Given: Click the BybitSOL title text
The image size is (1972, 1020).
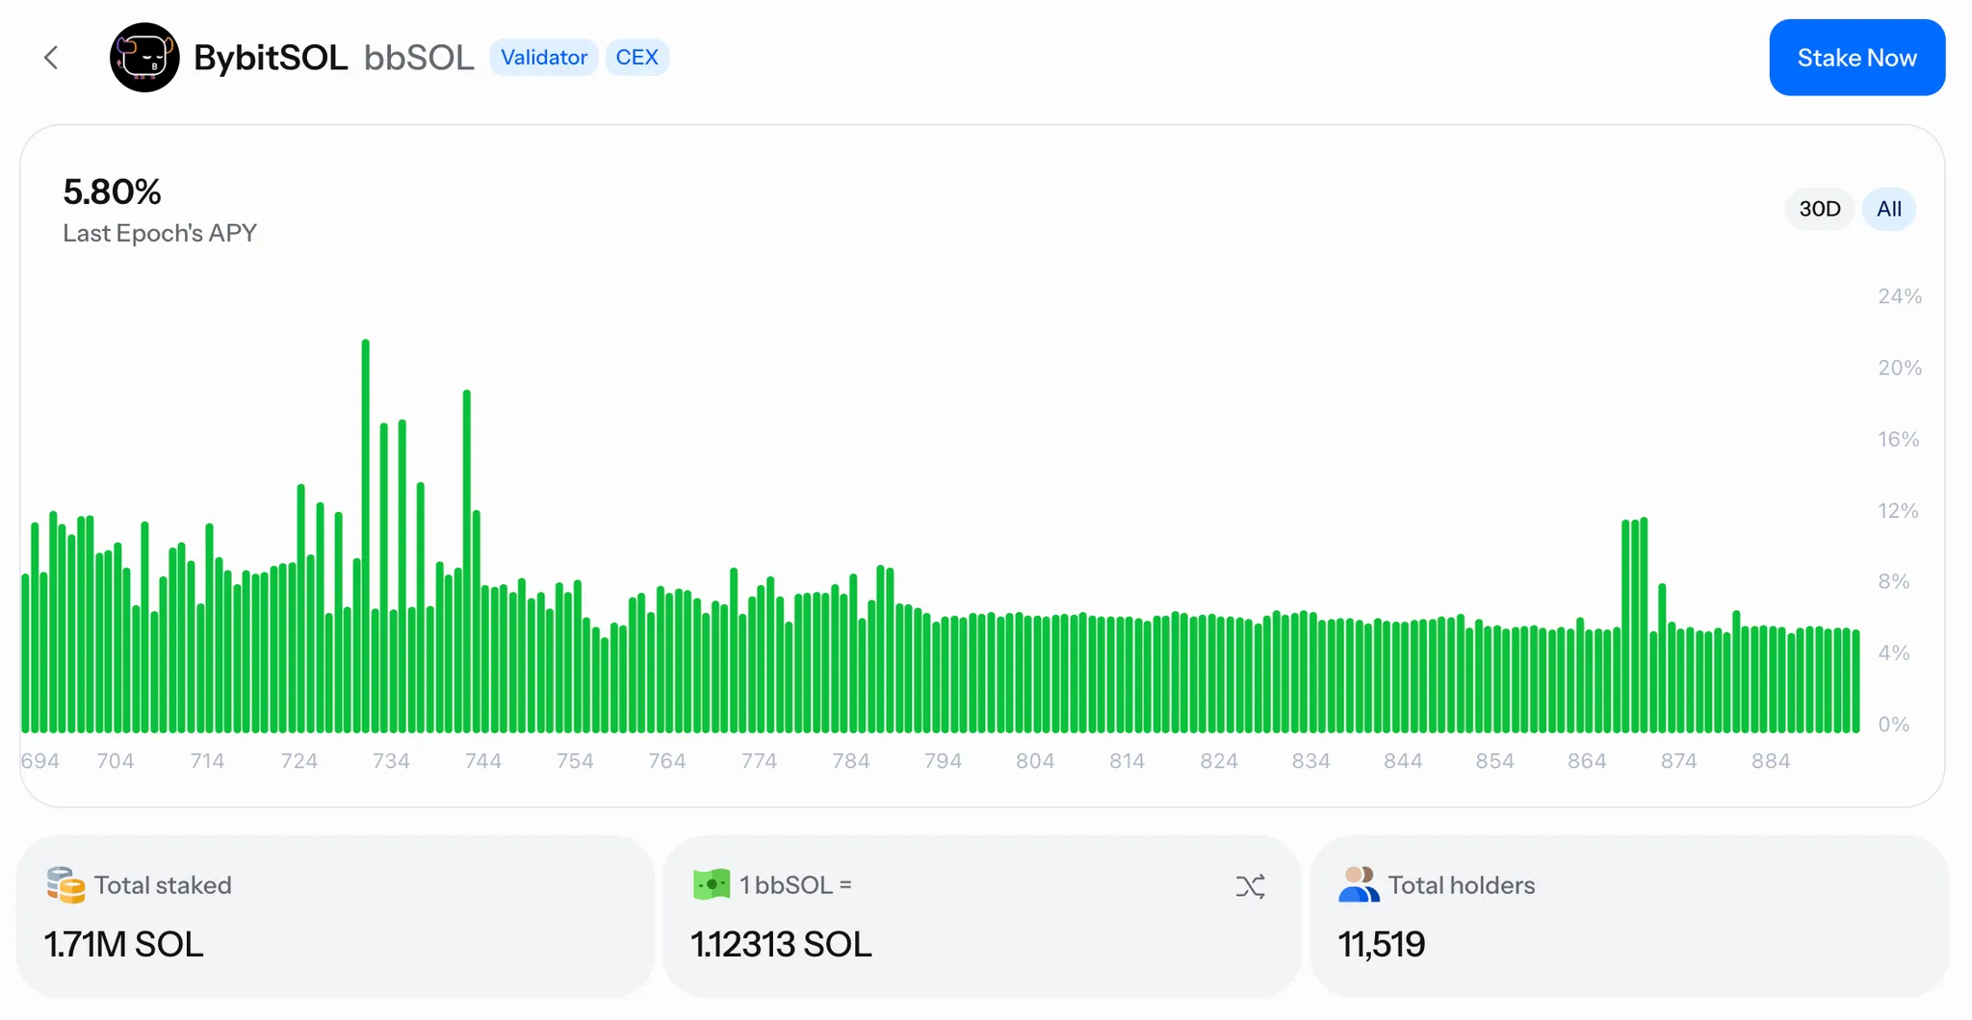Looking at the screenshot, I should pyautogui.click(x=271, y=58).
